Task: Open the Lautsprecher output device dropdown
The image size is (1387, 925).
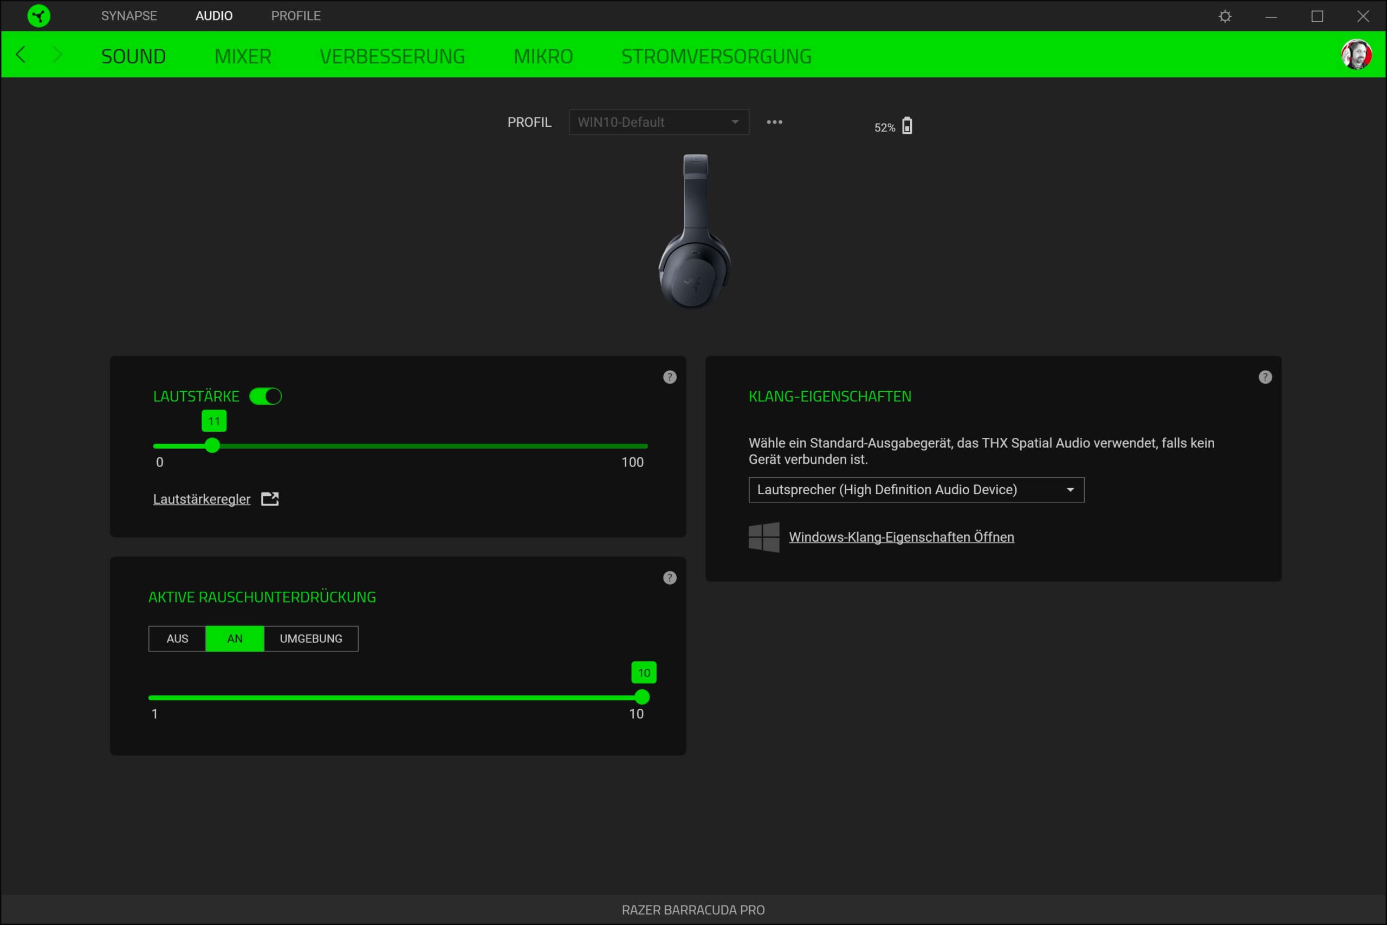Action: pos(916,490)
